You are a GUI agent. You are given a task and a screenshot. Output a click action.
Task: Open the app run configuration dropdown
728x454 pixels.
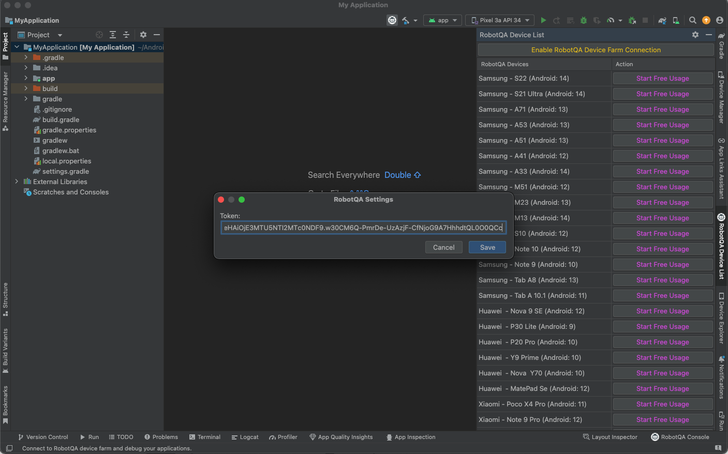[442, 20]
